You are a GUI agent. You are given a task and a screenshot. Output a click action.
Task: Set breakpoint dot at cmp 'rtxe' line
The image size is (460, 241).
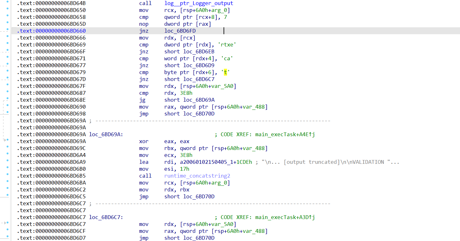pyautogui.click(x=8, y=45)
